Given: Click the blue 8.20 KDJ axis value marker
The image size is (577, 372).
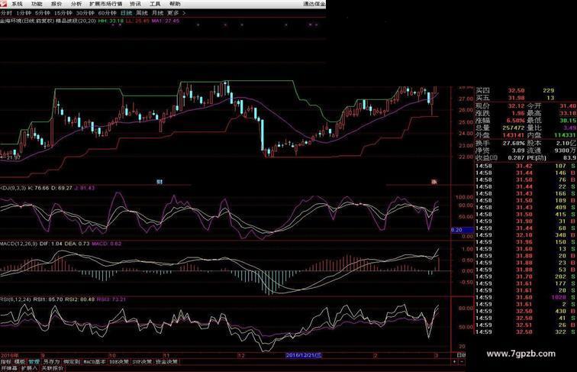Looking at the screenshot, I should [x=462, y=230].
